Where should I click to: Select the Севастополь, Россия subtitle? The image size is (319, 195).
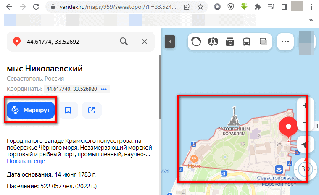pos(35,79)
